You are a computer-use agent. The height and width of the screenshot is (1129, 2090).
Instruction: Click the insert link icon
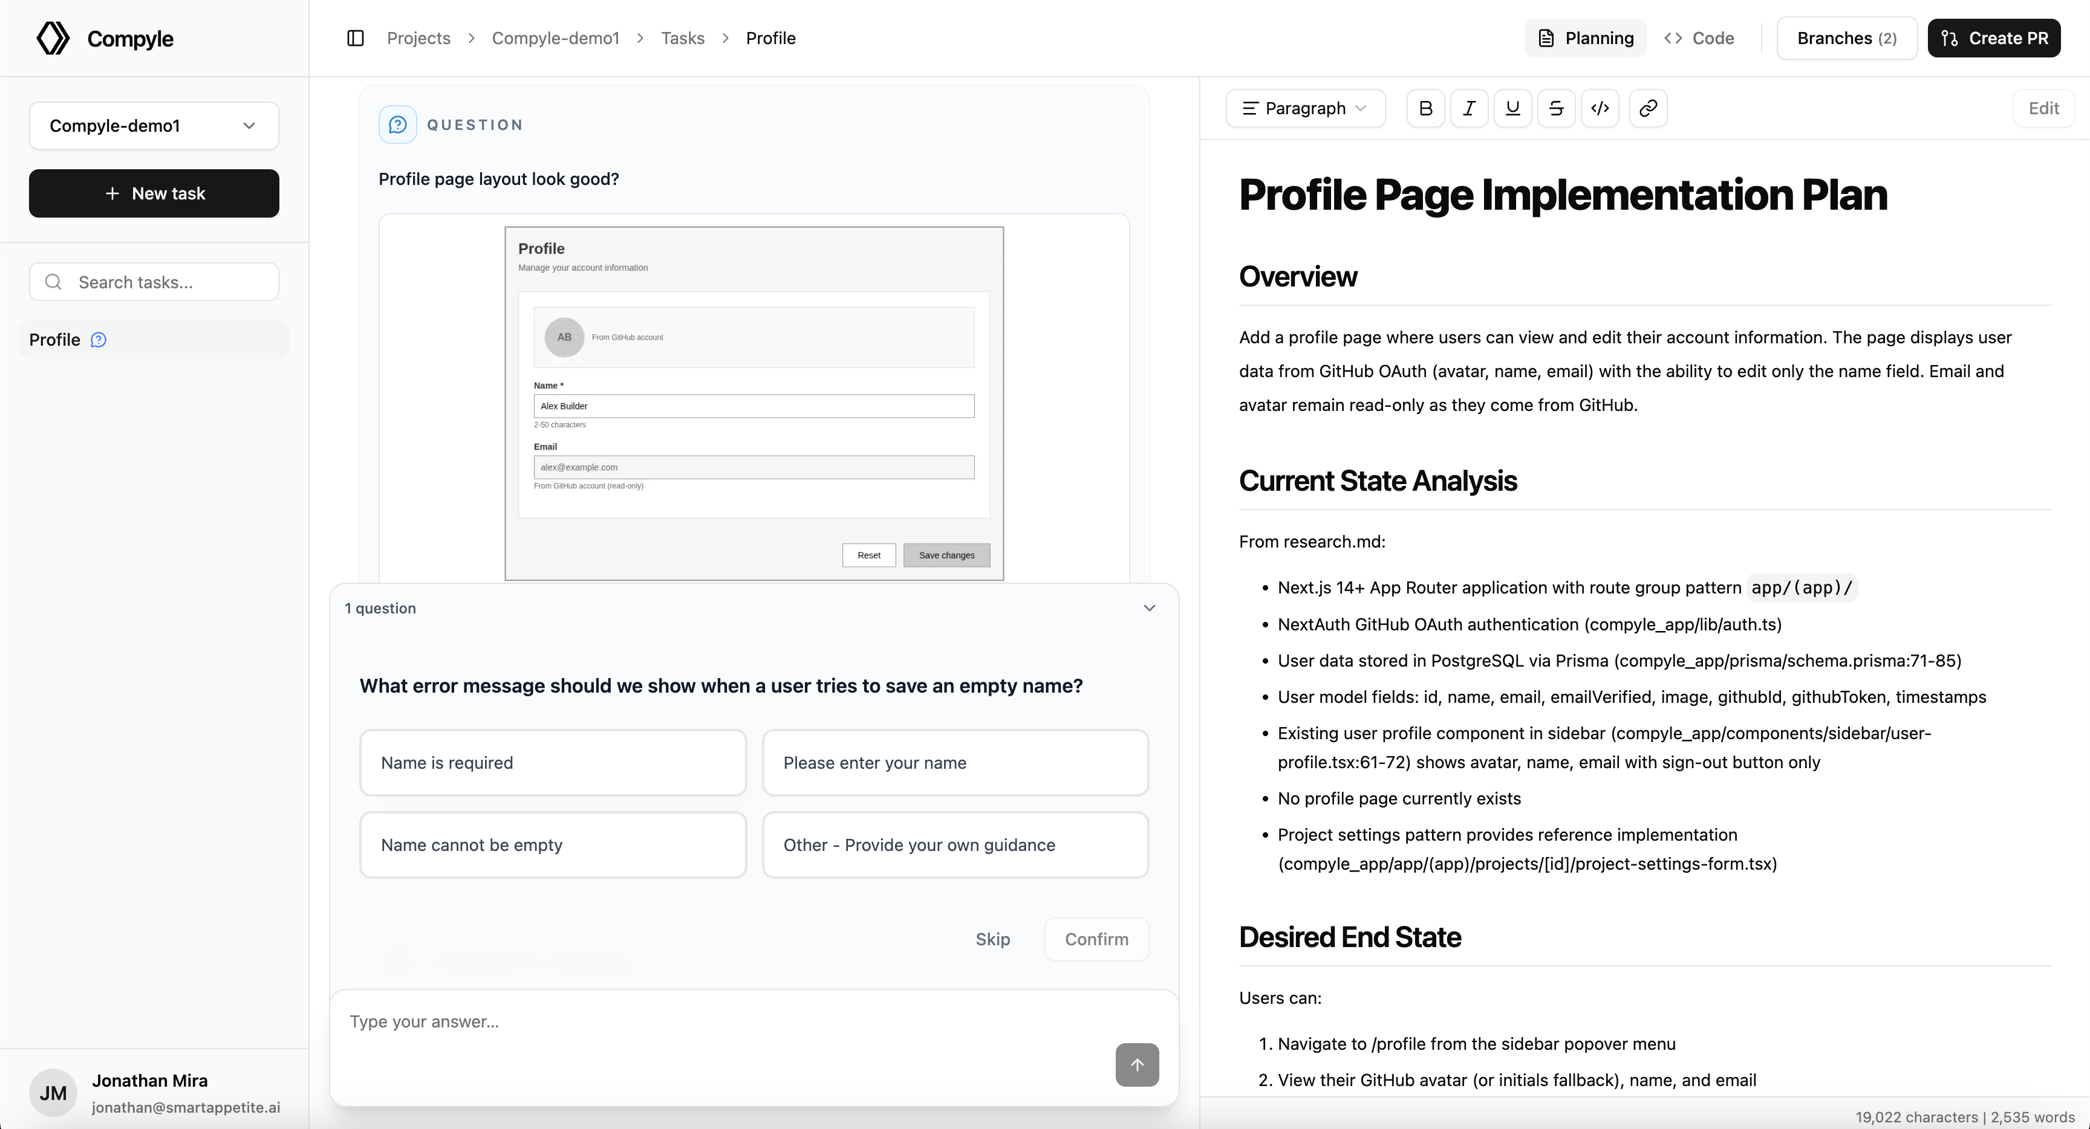[x=1647, y=108]
